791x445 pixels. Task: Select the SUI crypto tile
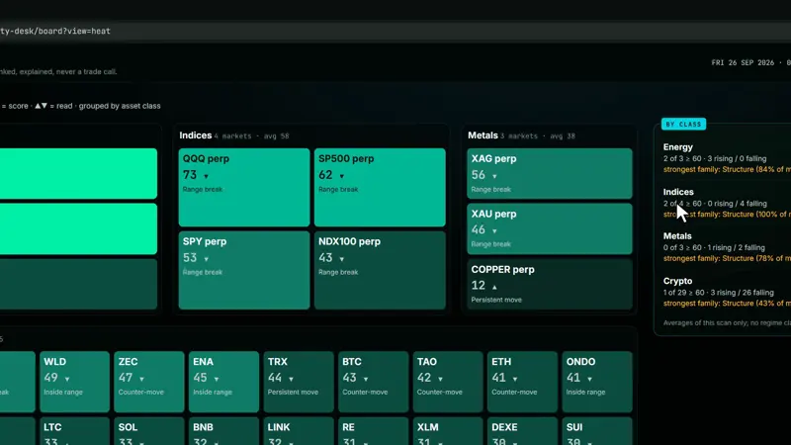point(597,431)
